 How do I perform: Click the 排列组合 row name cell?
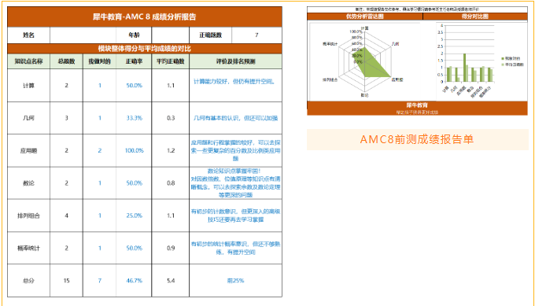(28, 216)
